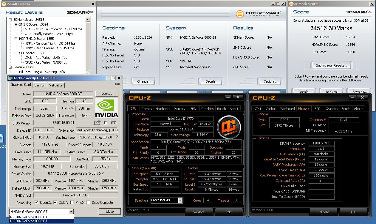376x224 pixels.
Task: Collapse the HDR/SM3.0 Score tree node
Action: click(x=16, y=39)
